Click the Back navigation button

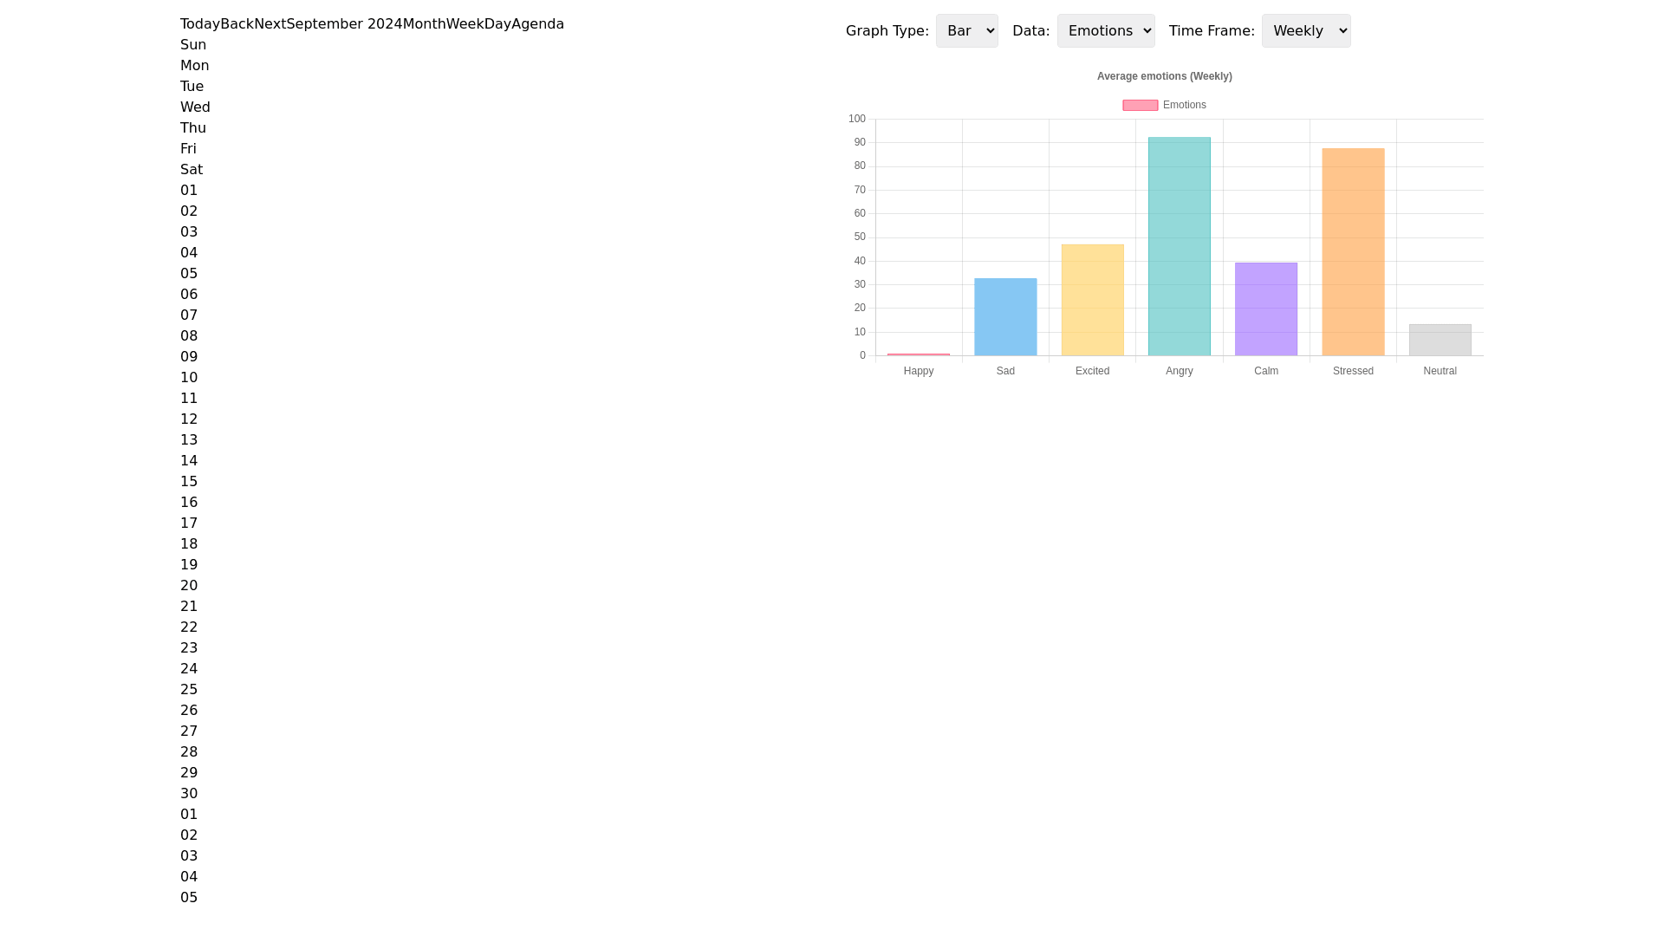coord(237,23)
